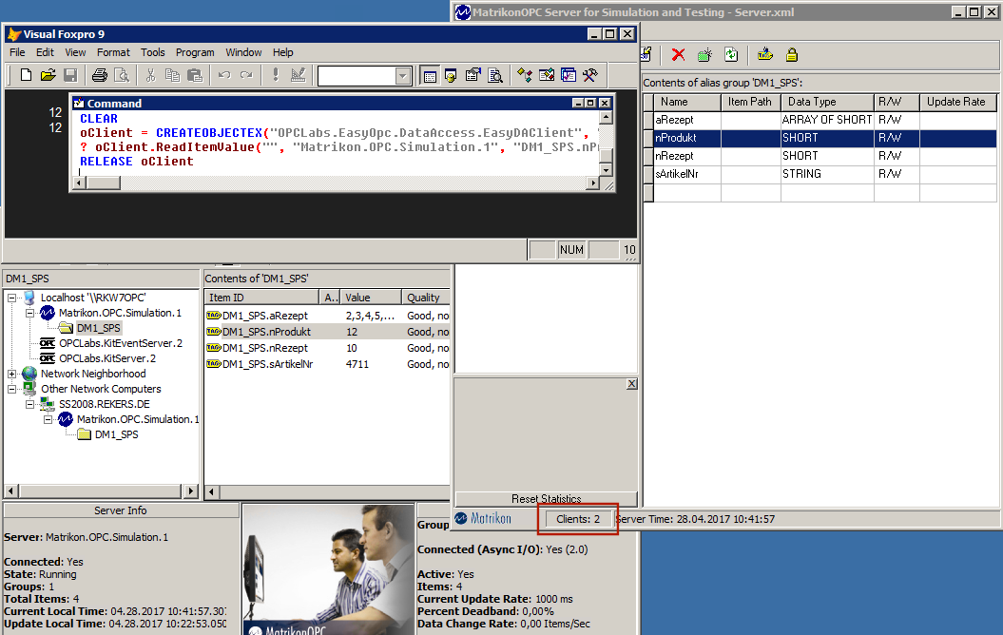Click the green refresh document icon in MatrikonOPC
This screenshot has width=1003, height=635.
coord(731,55)
